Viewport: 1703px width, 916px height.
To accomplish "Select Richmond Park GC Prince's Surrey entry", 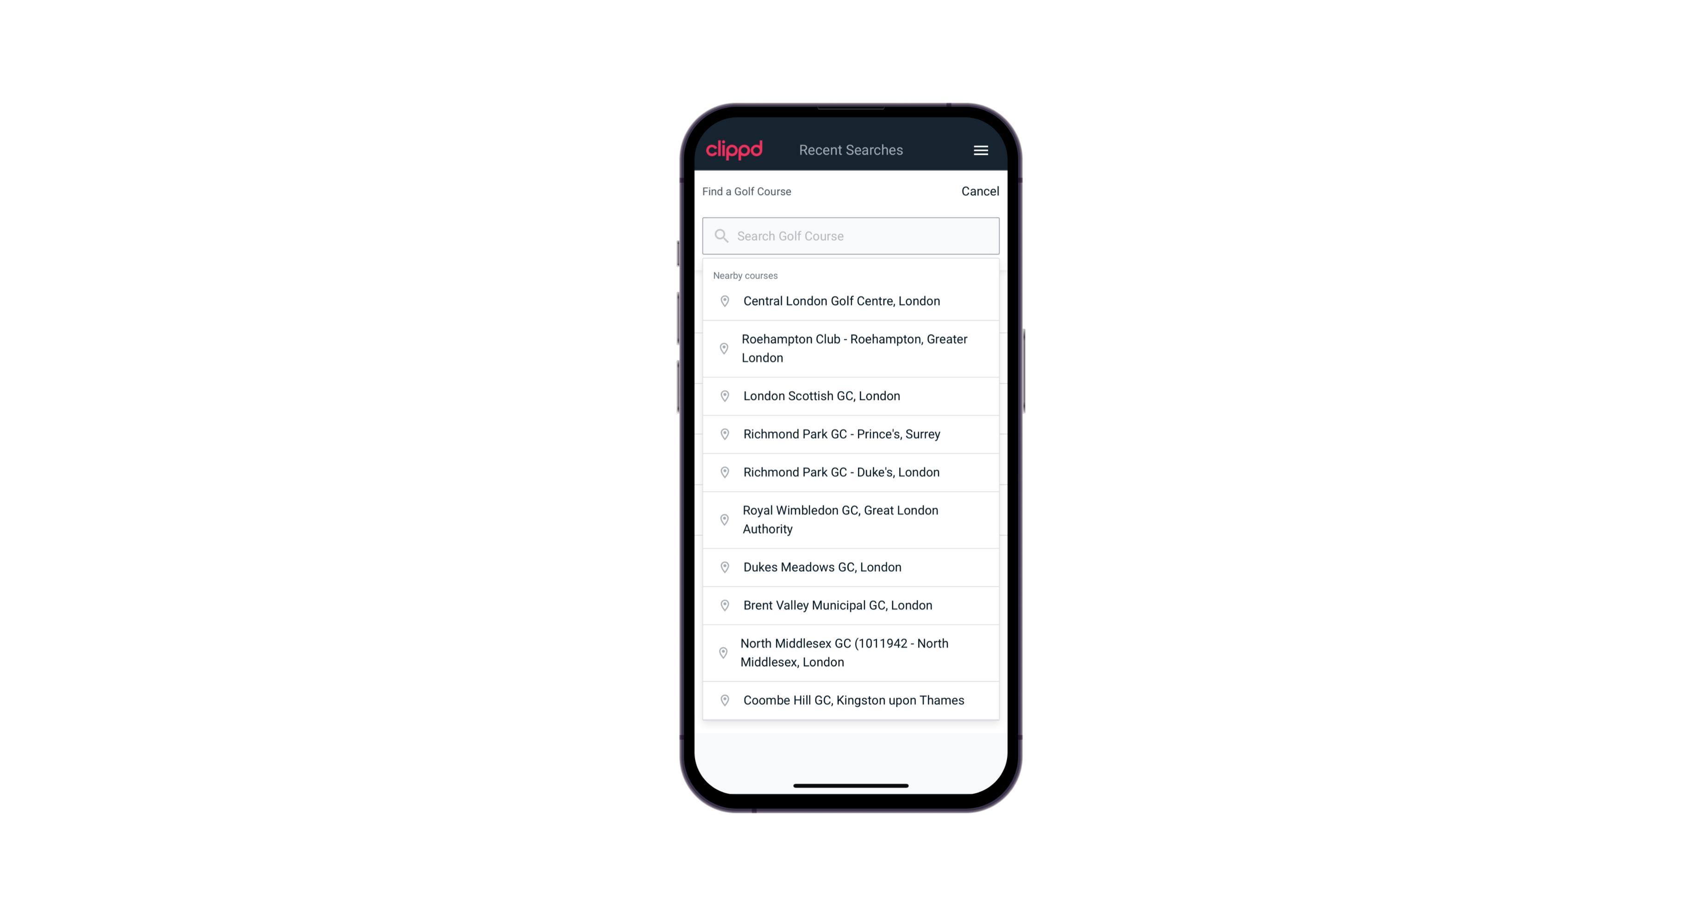I will (851, 433).
